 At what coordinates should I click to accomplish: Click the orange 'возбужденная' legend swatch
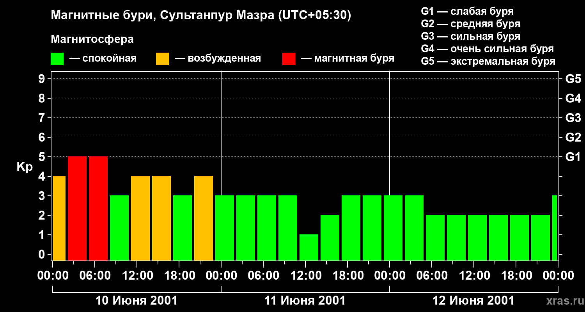pyautogui.click(x=163, y=58)
